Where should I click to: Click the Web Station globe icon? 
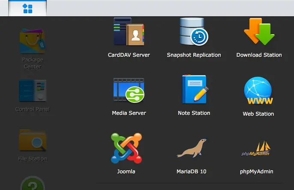pyautogui.click(x=258, y=91)
